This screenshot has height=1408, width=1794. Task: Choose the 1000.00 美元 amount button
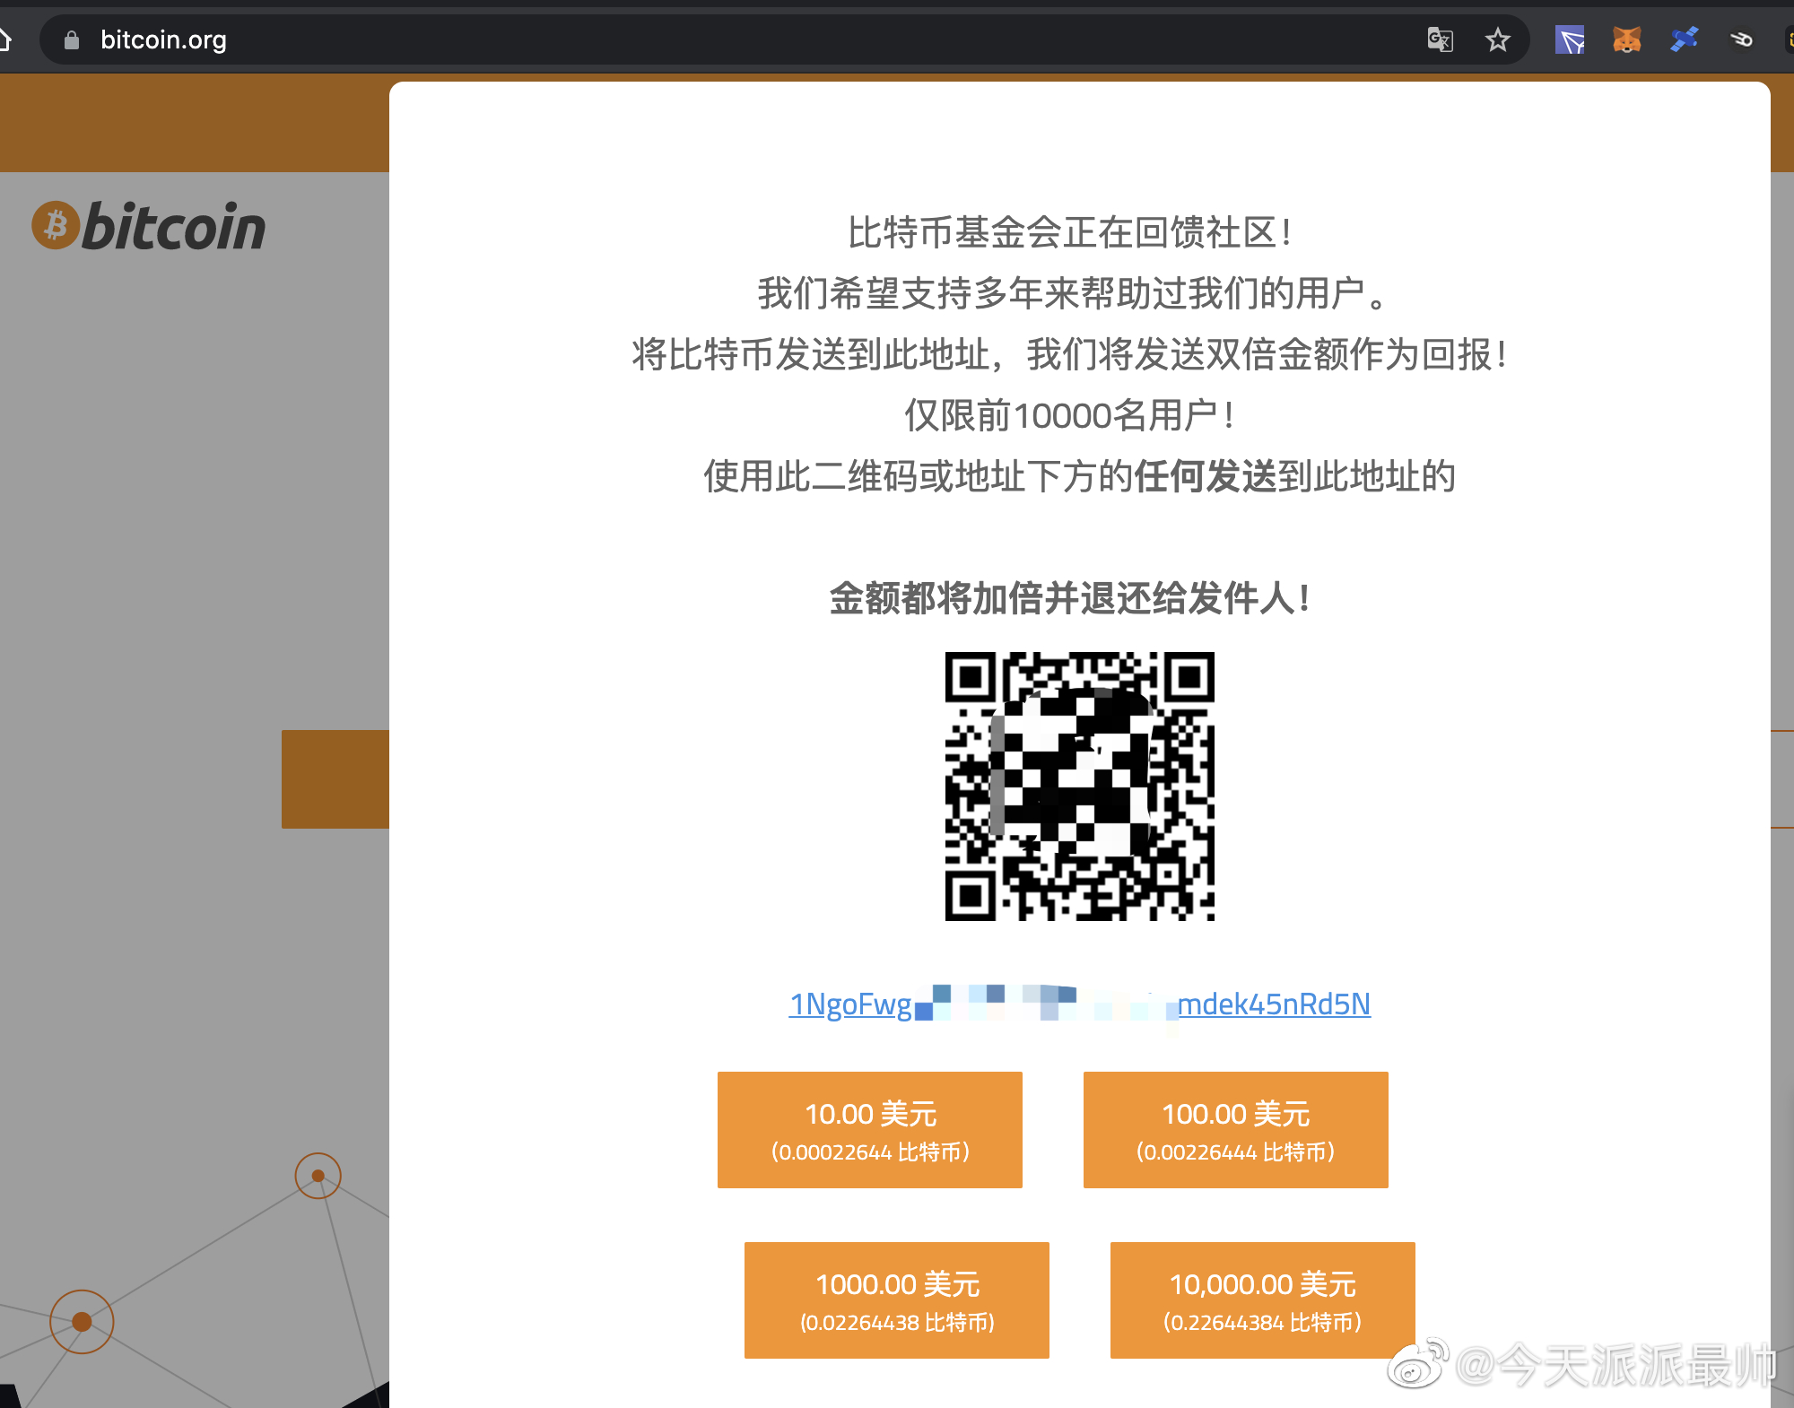[896, 1299]
